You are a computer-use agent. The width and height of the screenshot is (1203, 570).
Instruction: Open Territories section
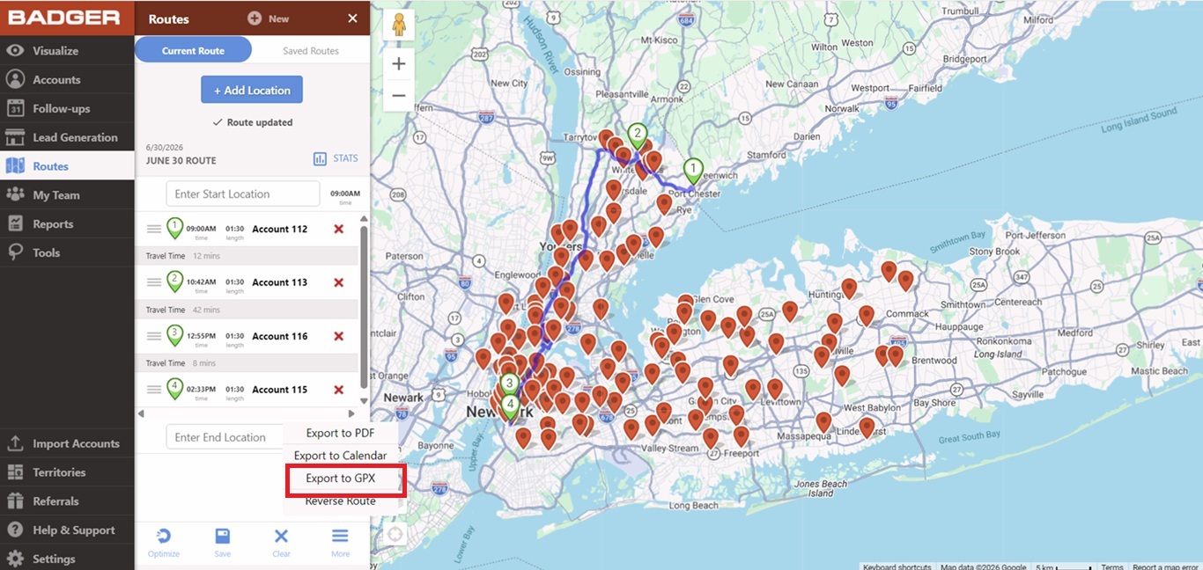coord(67,472)
